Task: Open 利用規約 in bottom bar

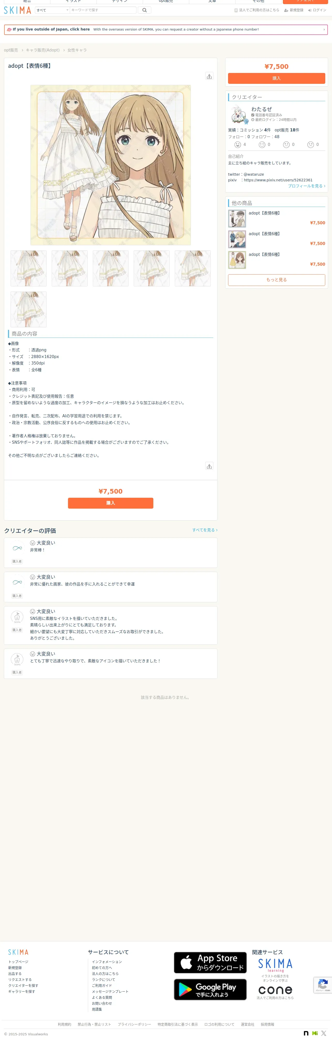Action: click(64, 1024)
